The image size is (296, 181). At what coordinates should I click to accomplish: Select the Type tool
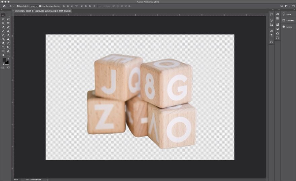(3, 47)
